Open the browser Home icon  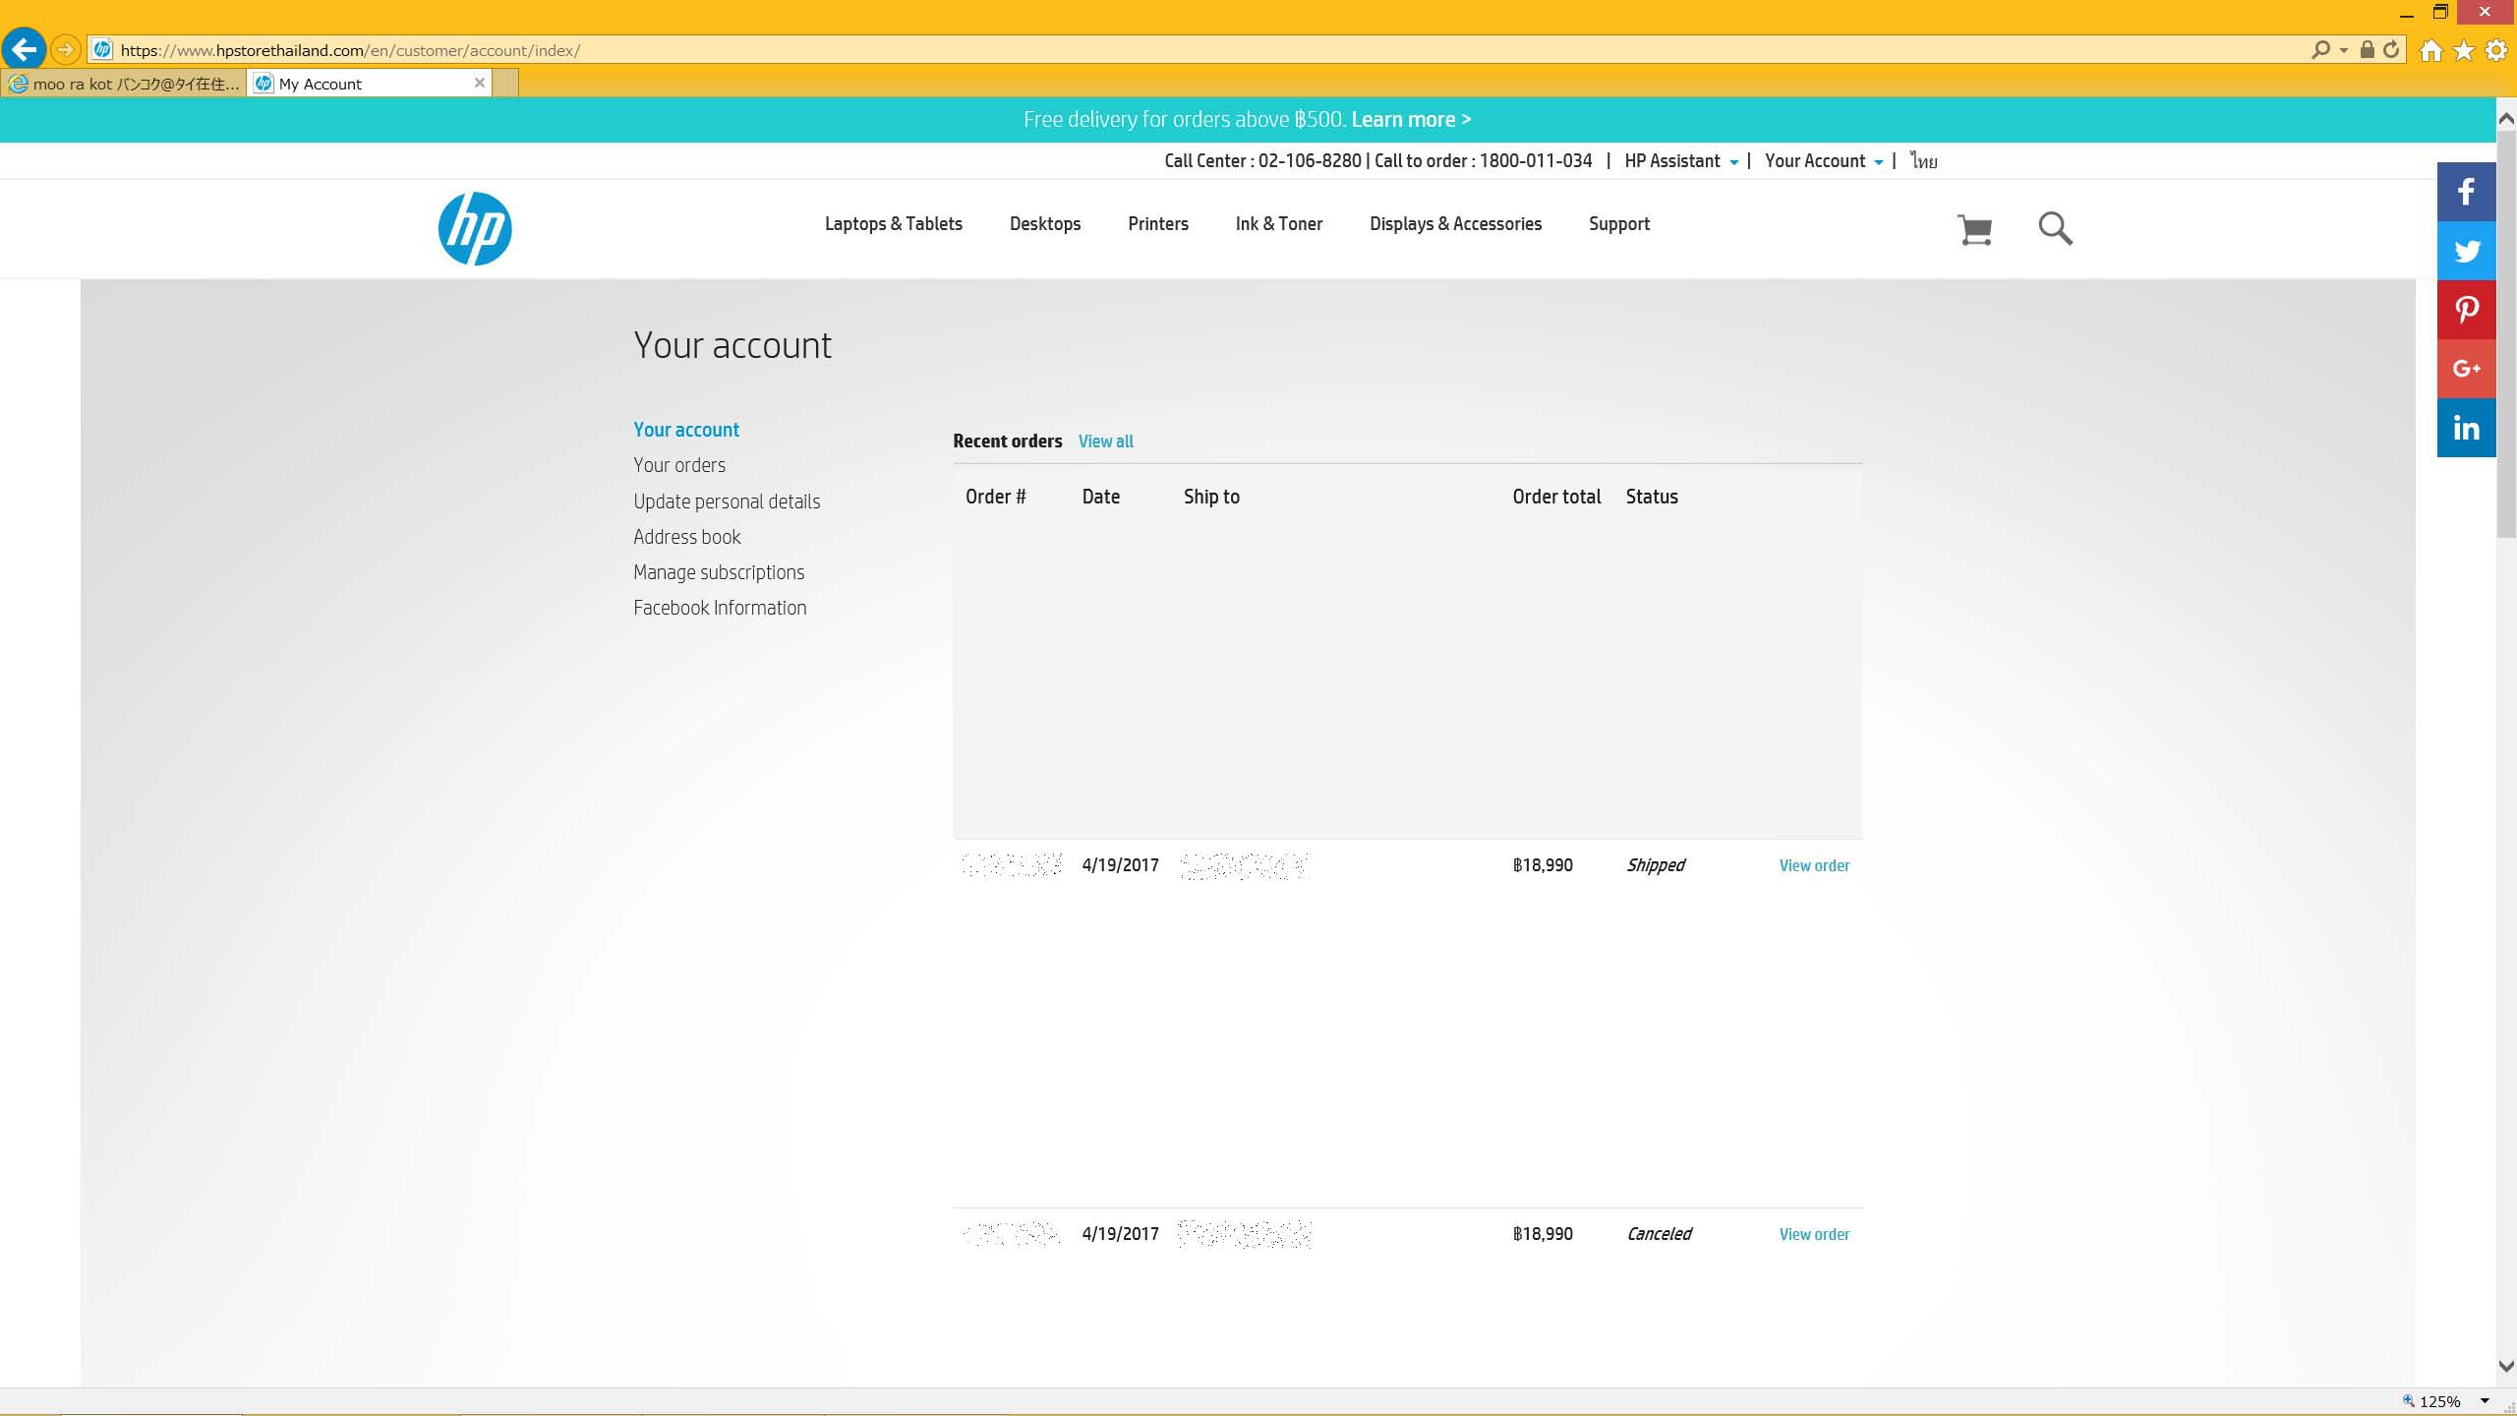[x=2431, y=50]
